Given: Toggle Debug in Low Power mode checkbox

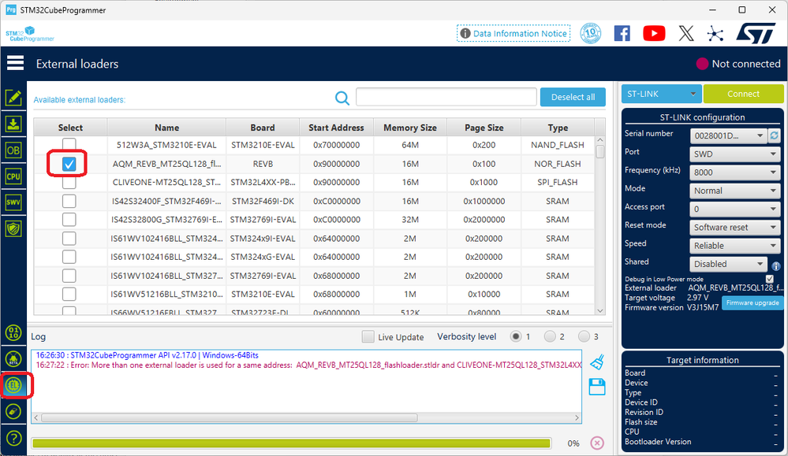Looking at the screenshot, I should pyautogui.click(x=769, y=279).
